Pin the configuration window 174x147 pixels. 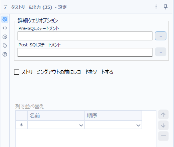166,7
